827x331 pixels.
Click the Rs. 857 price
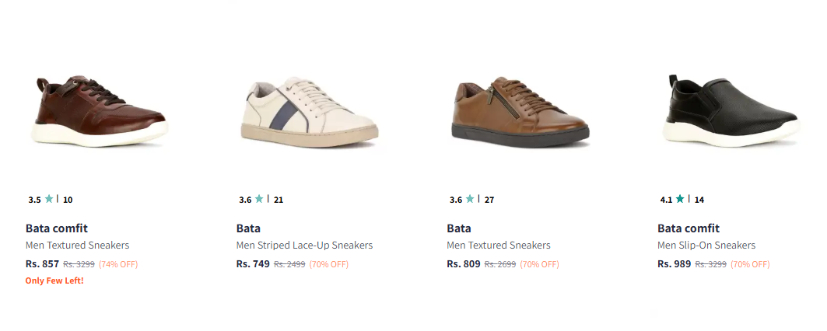[x=42, y=264]
